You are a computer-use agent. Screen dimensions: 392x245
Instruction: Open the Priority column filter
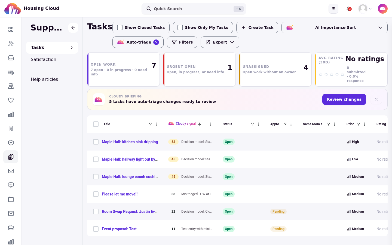click(x=359, y=124)
